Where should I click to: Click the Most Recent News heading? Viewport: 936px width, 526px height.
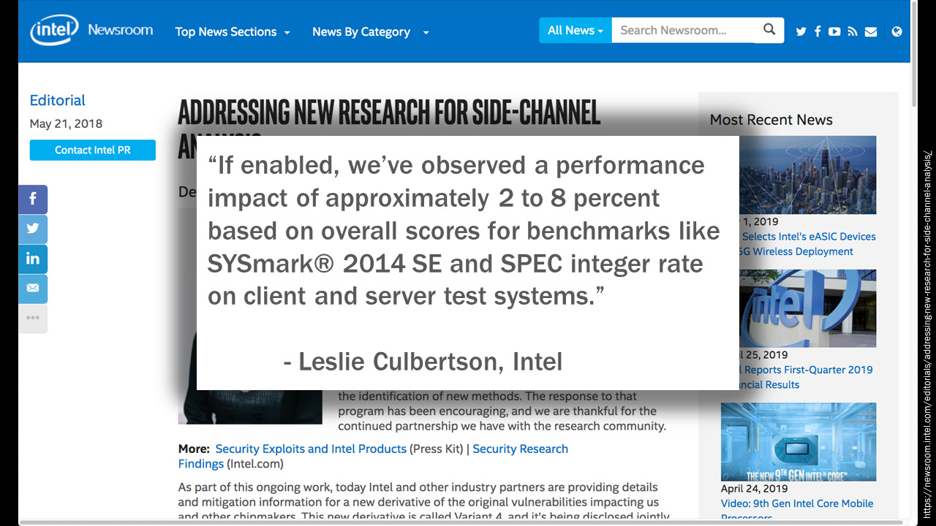point(771,120)
